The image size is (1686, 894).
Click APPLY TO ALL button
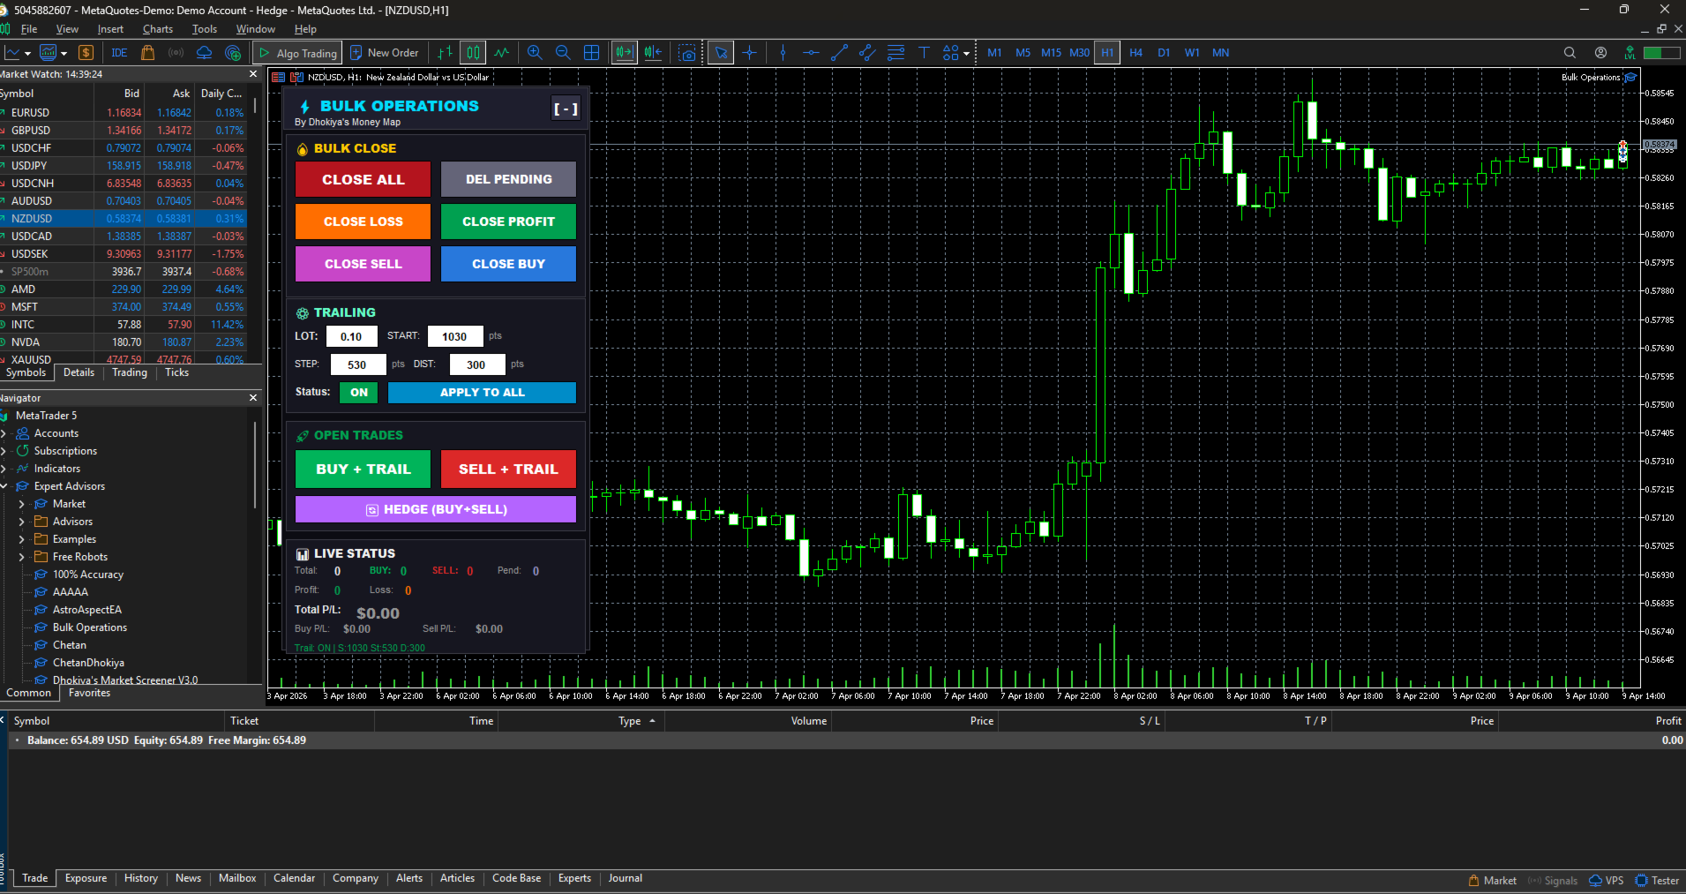coord(482,393)
